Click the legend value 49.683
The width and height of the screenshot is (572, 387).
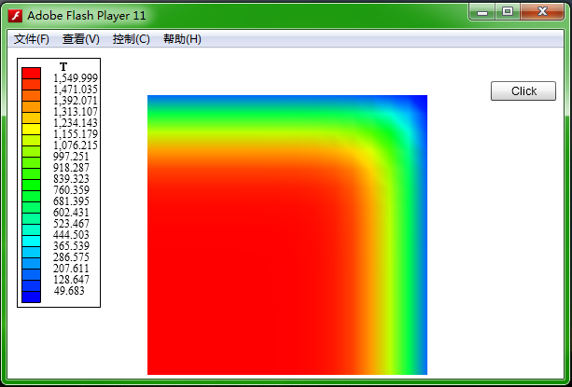point(69,291)
